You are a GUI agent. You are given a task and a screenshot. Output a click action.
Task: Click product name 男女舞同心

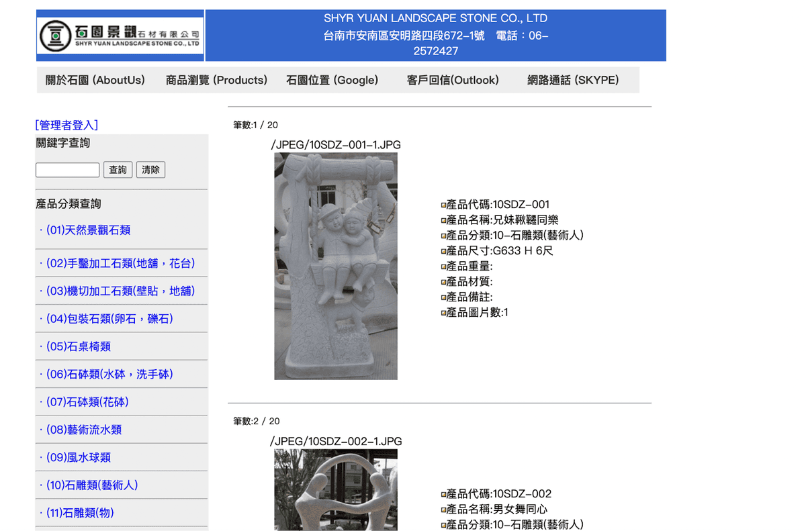point(521,510)
